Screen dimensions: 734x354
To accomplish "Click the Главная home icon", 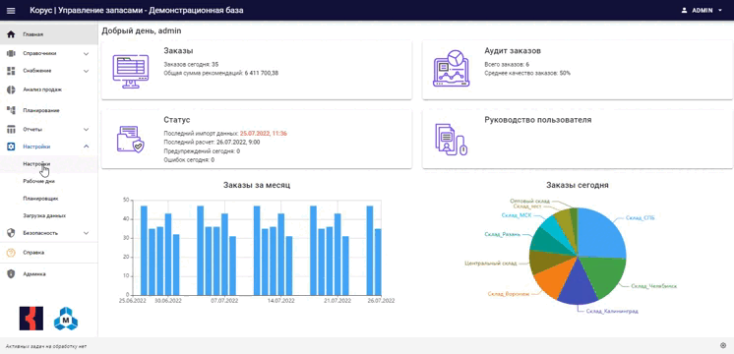I will click(x=11, y=34).
